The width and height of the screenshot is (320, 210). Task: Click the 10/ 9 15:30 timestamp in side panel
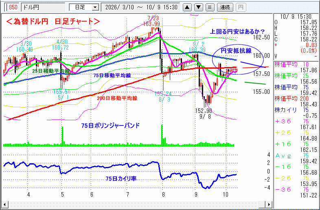[296, 17]
